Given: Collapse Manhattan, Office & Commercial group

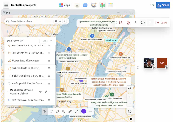Looking at the screenshot, I should (8, 92).
